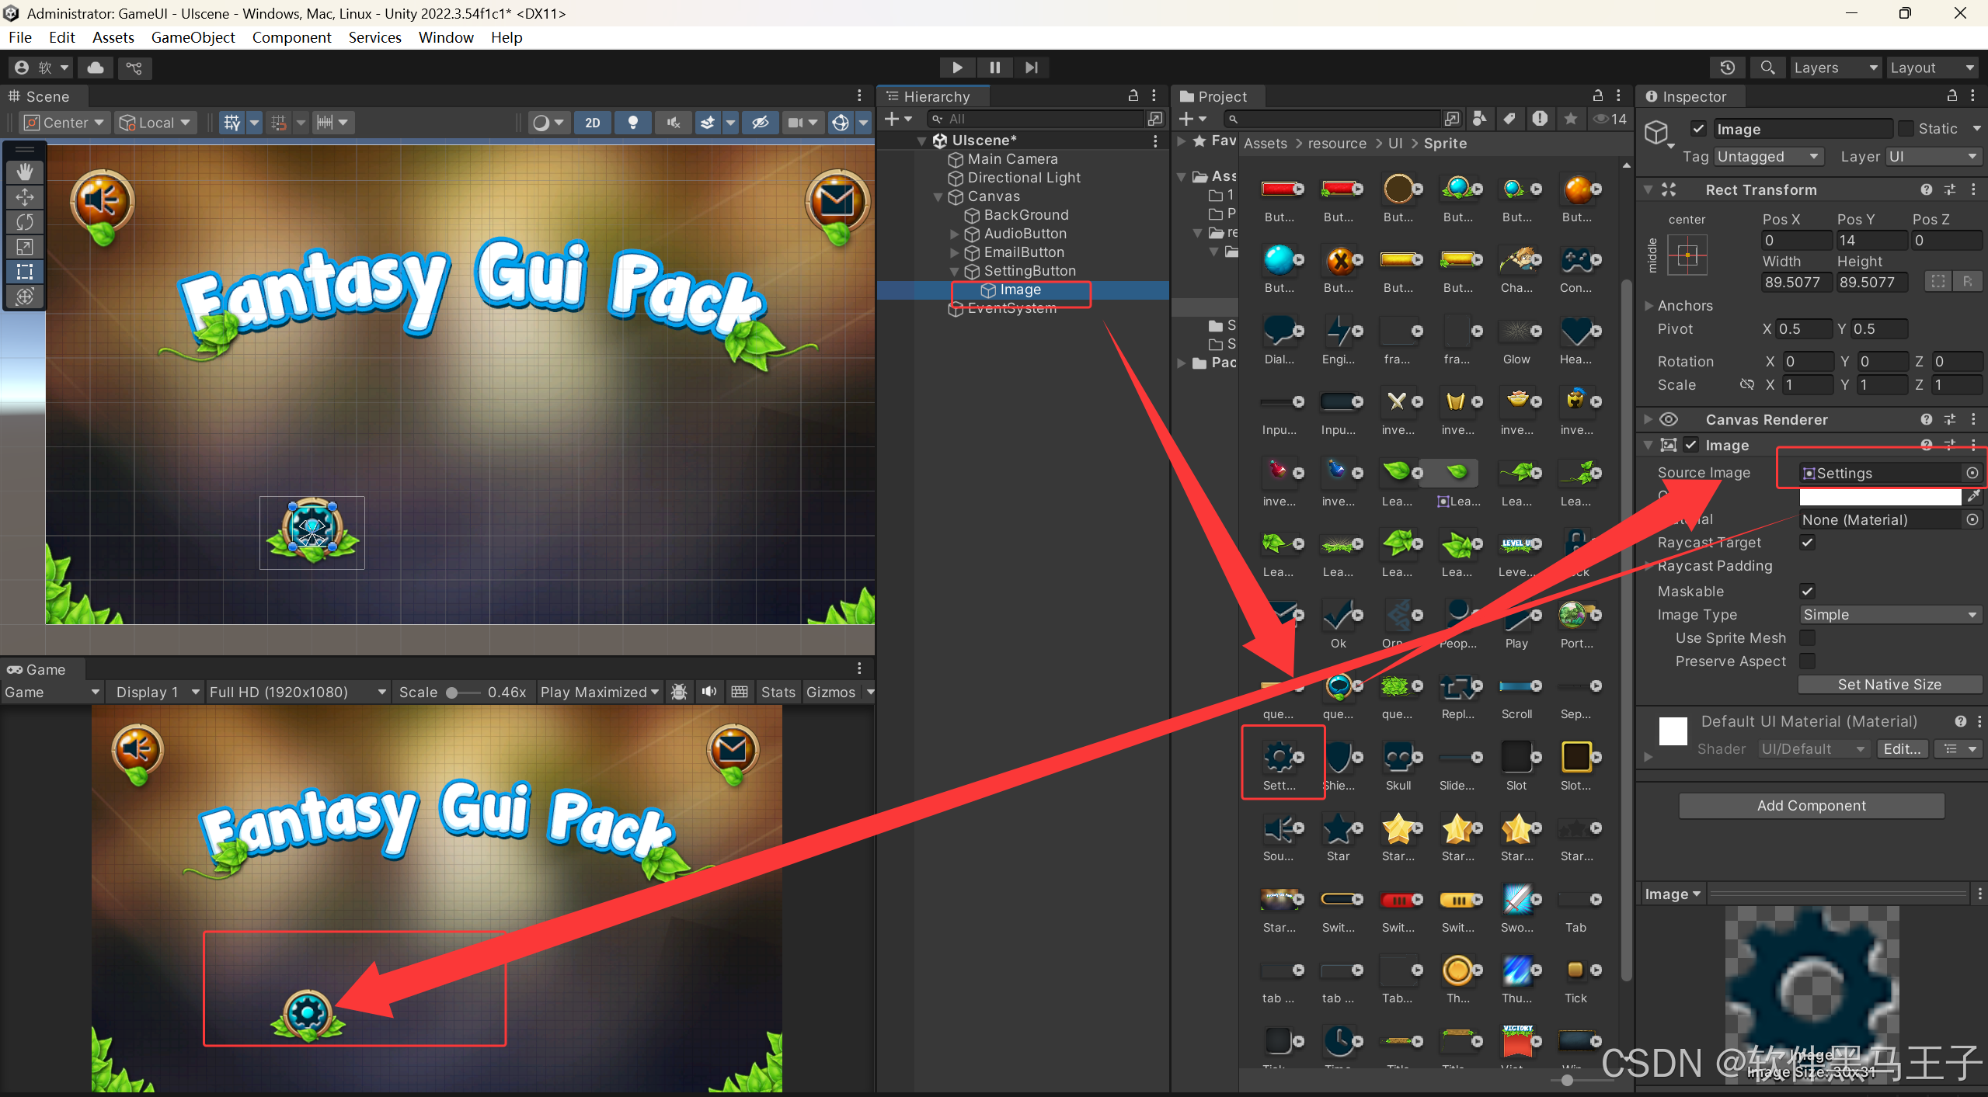This screenshot has width=1988, height=1097.
Task: Click the Pause button
Action: point(994,68)
